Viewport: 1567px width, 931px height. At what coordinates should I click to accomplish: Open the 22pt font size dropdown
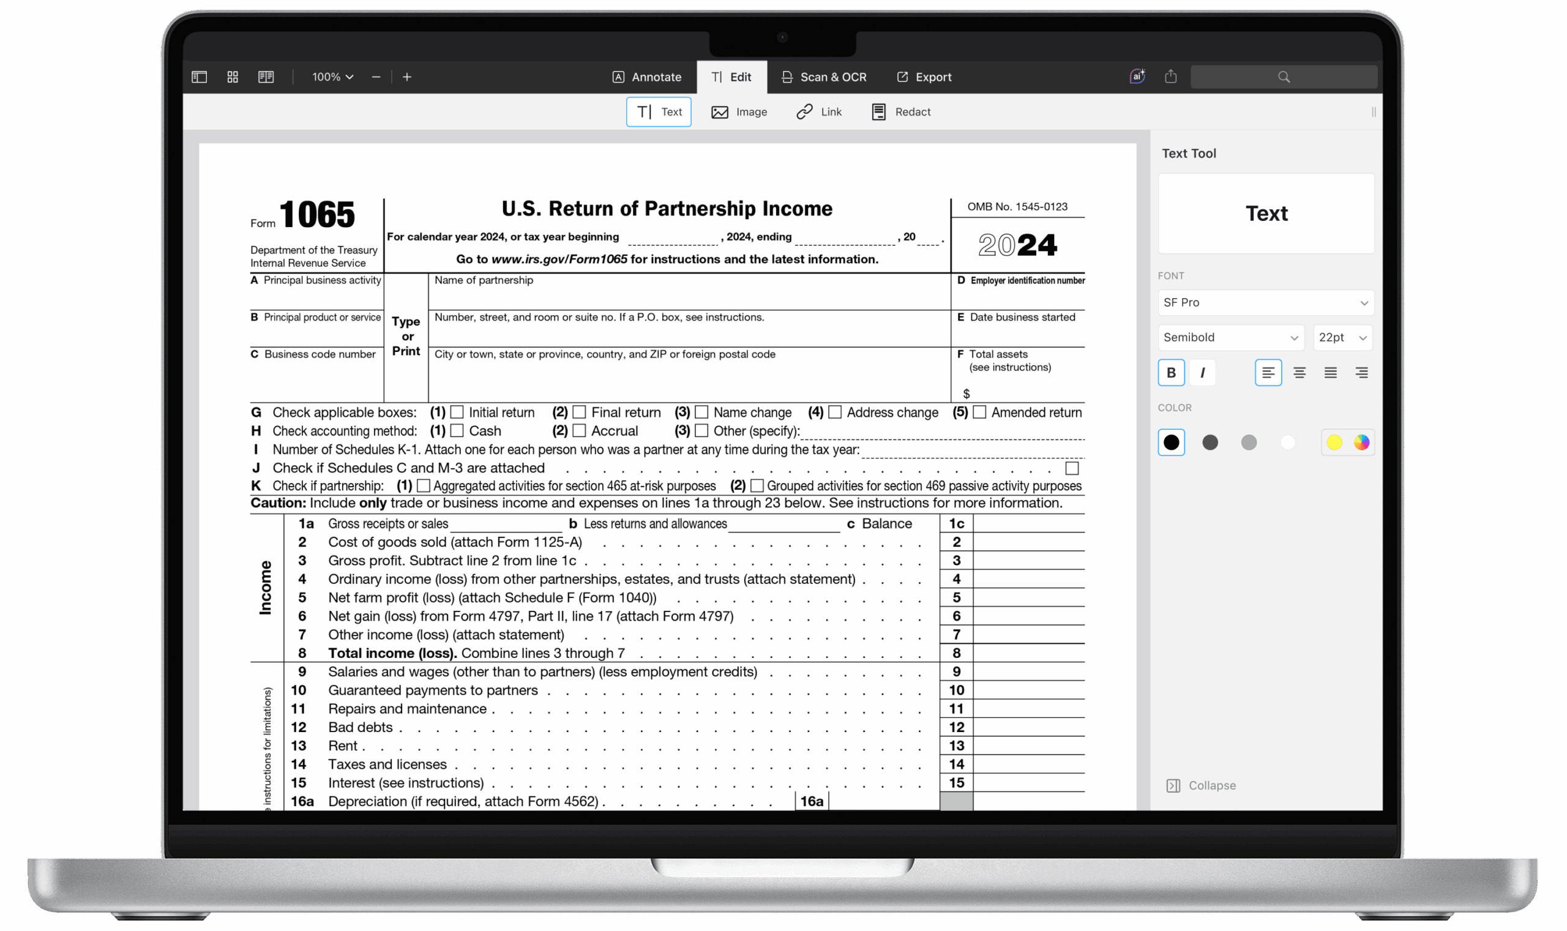tap(1342, 337)
